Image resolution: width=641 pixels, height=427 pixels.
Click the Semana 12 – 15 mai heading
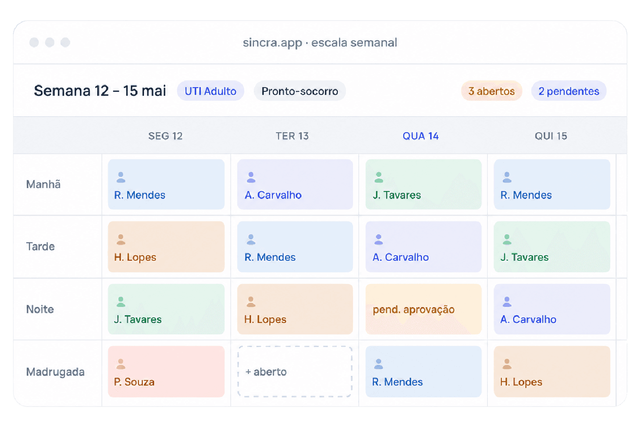100,91
